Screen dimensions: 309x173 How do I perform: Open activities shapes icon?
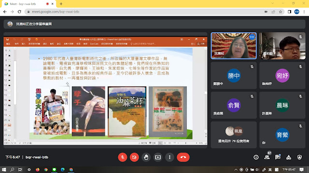coord(289,157)
